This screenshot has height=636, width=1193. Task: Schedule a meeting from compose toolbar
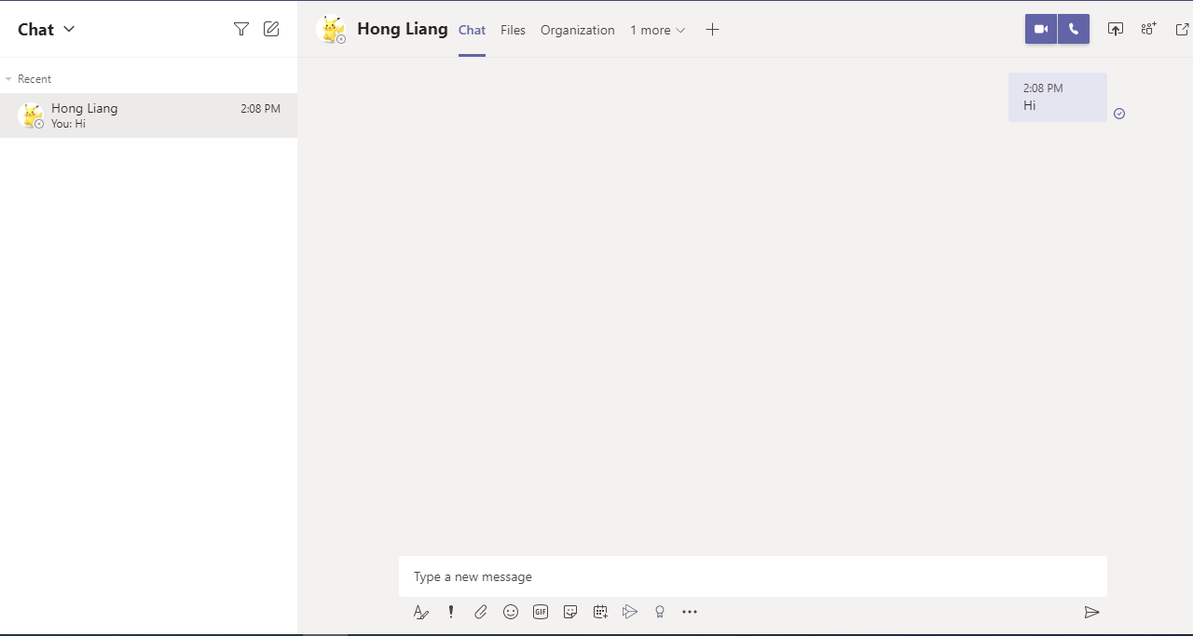coord(600,612)
